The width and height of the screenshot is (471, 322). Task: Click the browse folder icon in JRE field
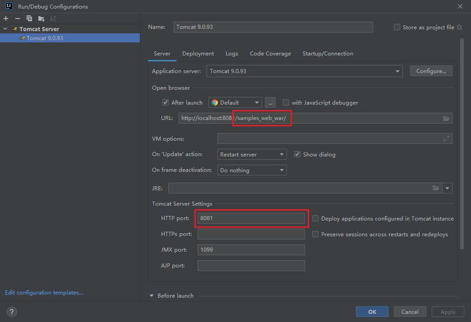coord(436,188)
